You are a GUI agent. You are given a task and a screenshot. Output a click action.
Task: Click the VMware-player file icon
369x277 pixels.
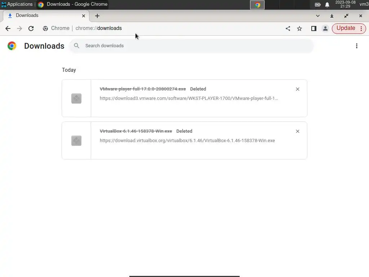pyautogui.click(x=76, y=98)
